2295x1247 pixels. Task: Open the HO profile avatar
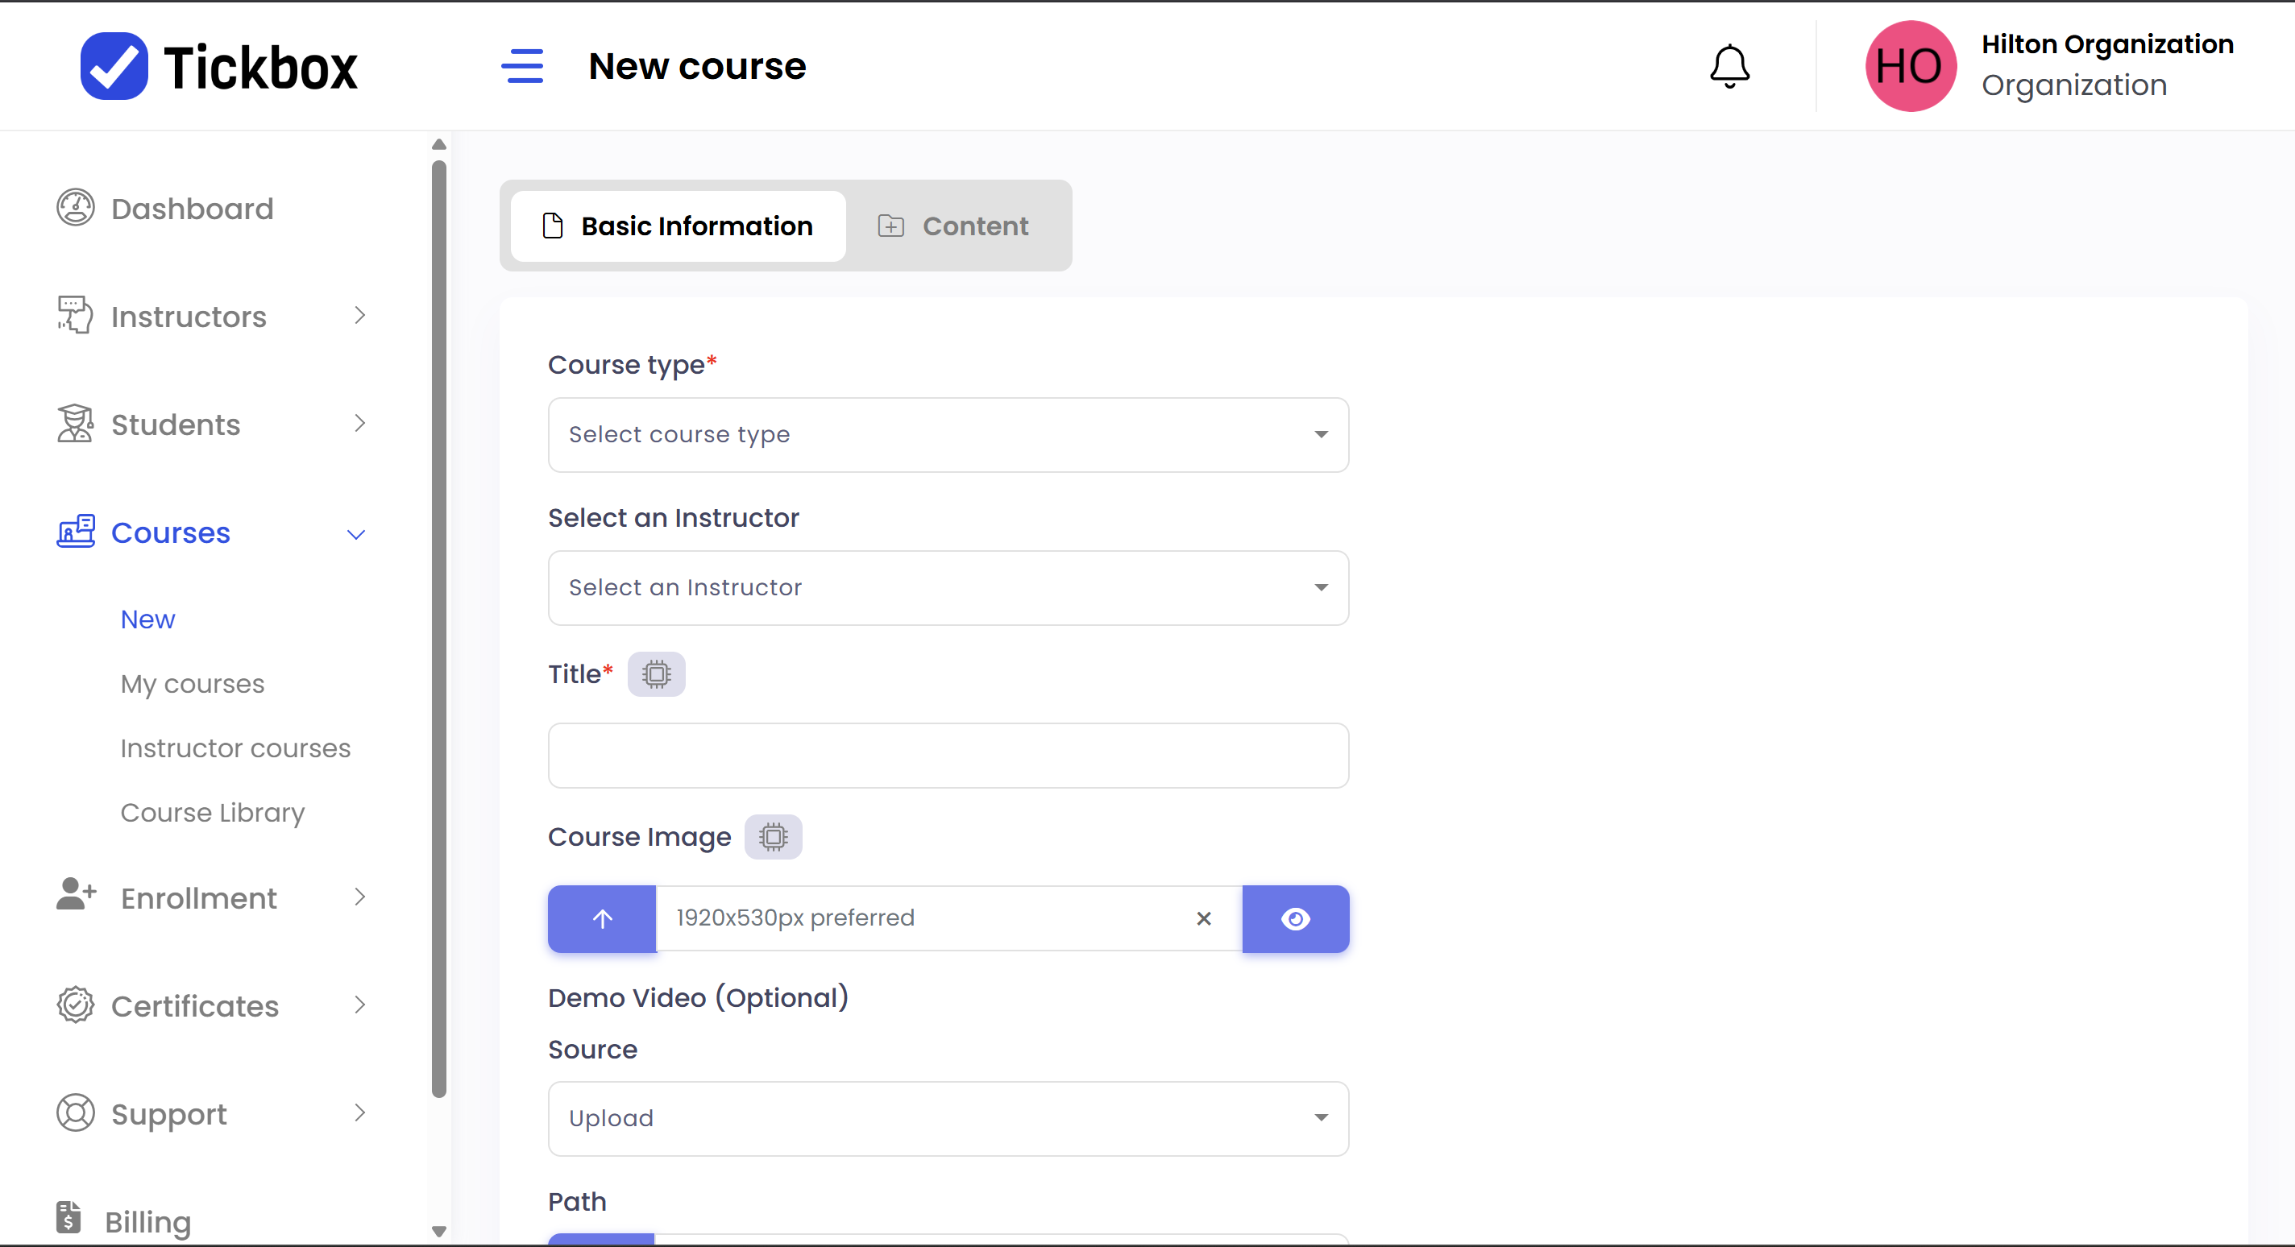click(1909, 67)
